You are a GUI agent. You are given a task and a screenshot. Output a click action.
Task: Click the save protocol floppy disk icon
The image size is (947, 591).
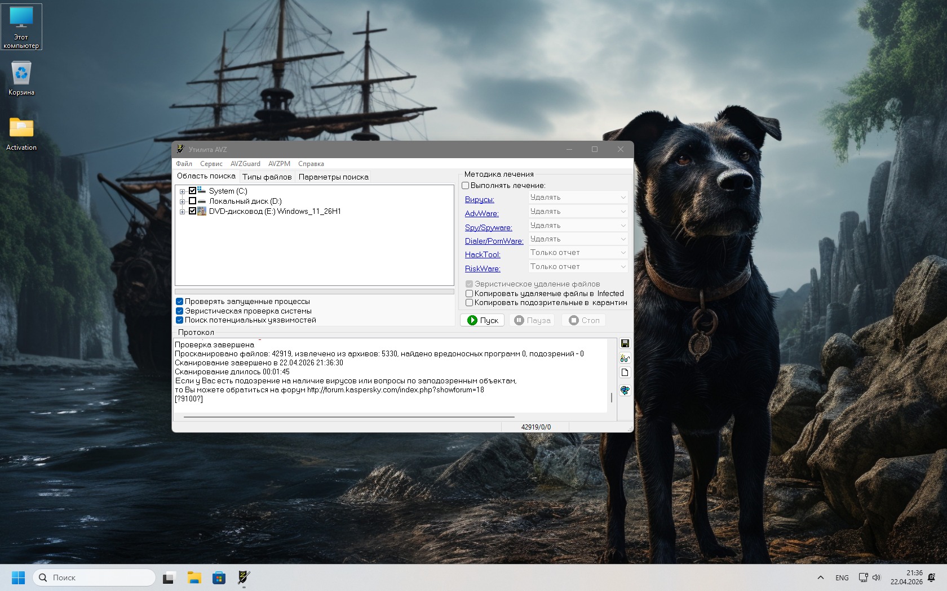tap(625, 344)
